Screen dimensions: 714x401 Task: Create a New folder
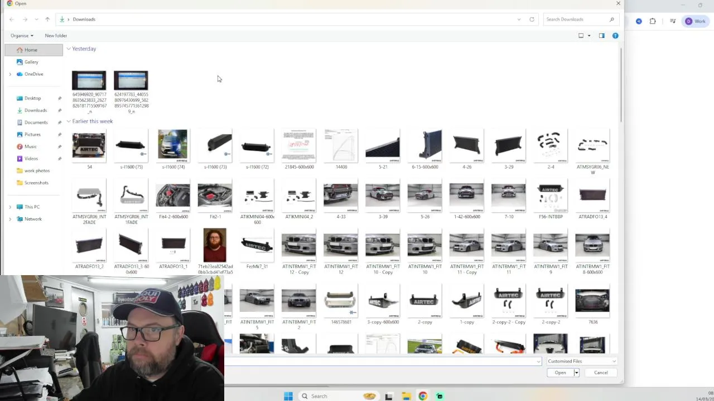click(56, 36)
